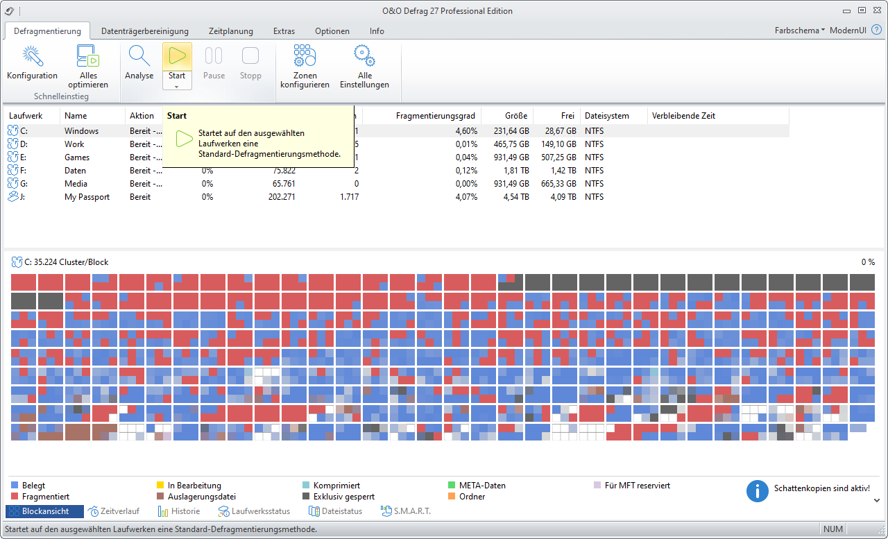Click the Schattenkopien info icon
This screenshot has height=539, width=888.
coord(758,490)
